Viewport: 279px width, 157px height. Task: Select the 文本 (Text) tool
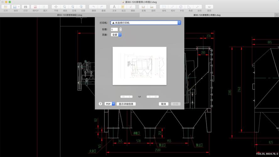pos(114,7)
